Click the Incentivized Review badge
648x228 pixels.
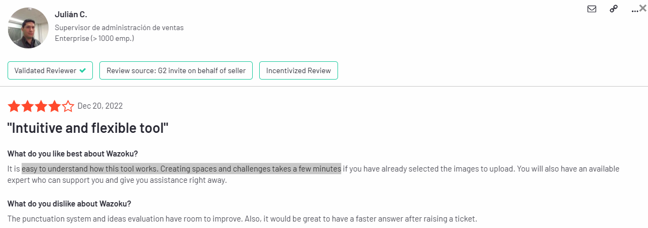coord(299,70)
